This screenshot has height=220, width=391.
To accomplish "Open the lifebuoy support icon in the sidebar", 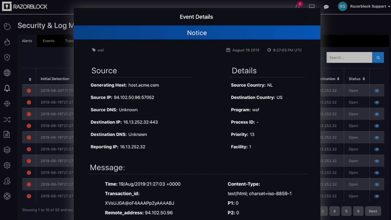I will [7, 196].
